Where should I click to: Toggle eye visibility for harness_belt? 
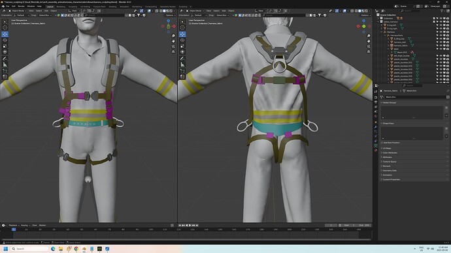point(441,42)
